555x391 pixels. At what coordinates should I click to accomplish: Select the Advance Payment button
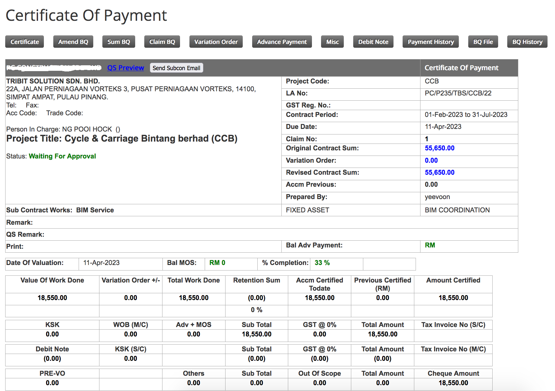tap(282, 42)
